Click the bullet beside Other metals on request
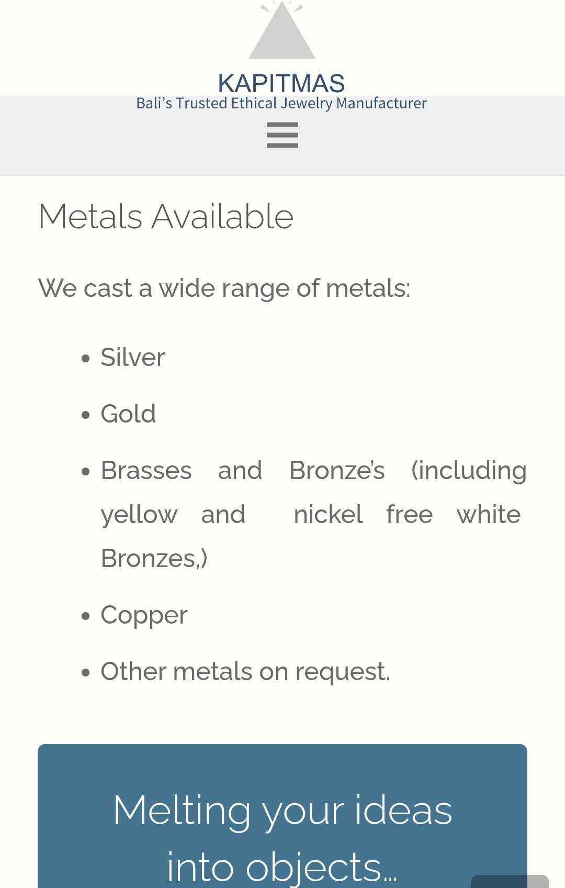This screenshot has height=888, width=565. (x=86, y=673)
